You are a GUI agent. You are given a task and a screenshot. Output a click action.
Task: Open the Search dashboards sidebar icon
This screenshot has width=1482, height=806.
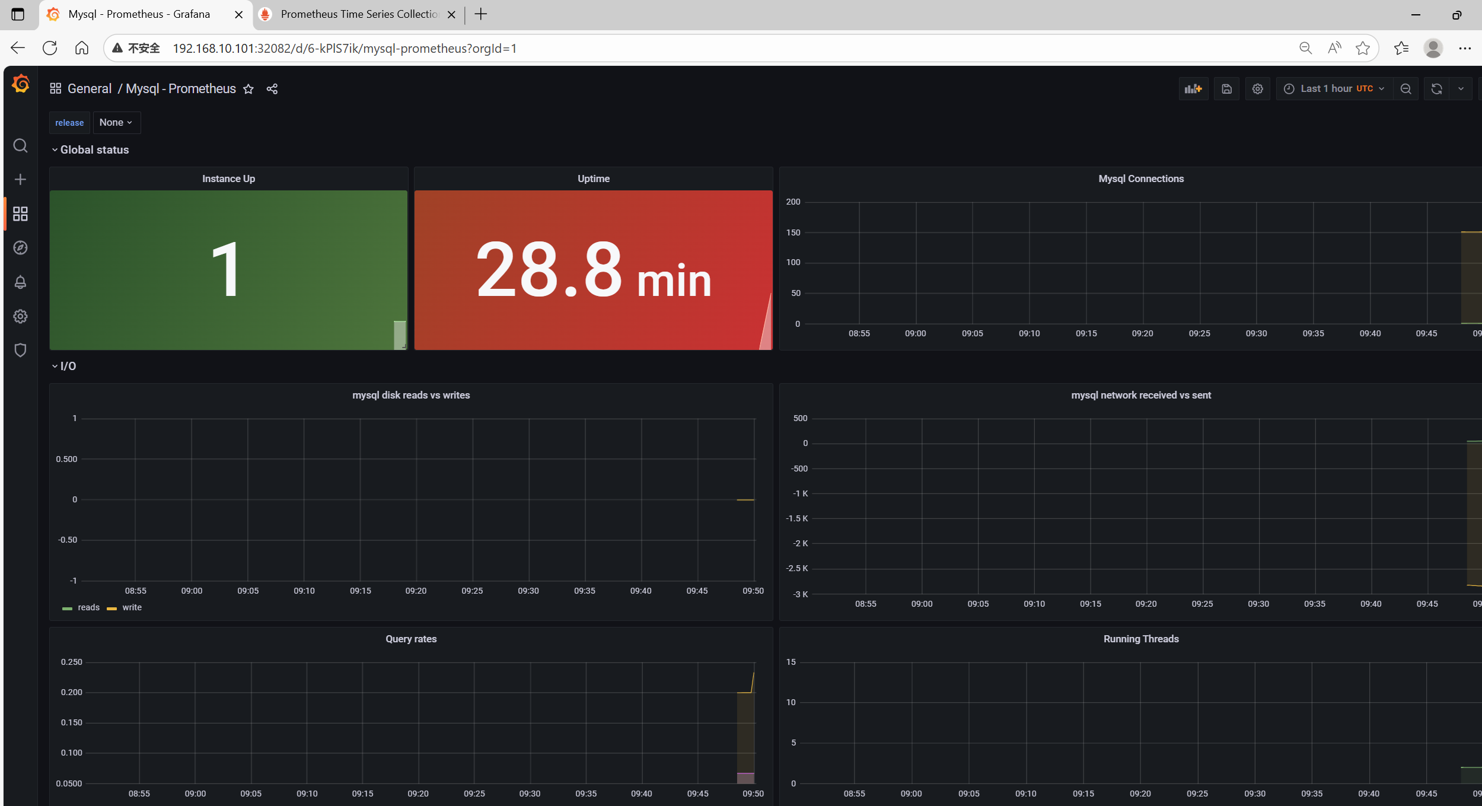tap(20, 145)
